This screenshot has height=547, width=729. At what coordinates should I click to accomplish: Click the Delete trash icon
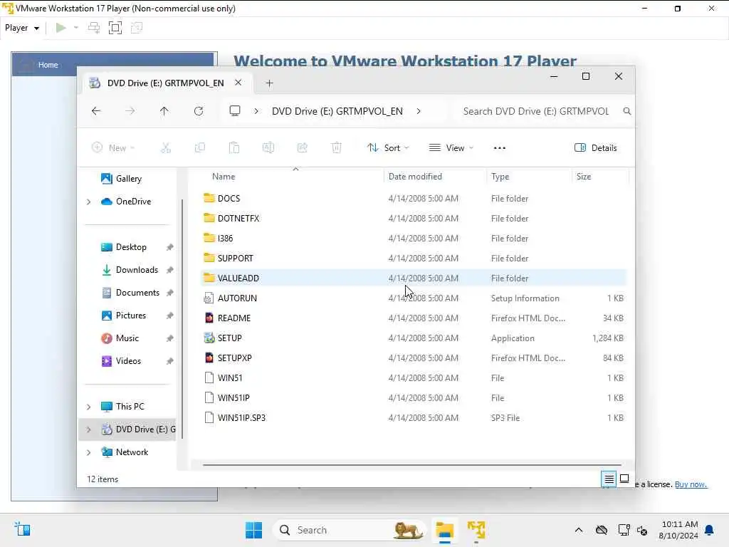tap(336, 148)
